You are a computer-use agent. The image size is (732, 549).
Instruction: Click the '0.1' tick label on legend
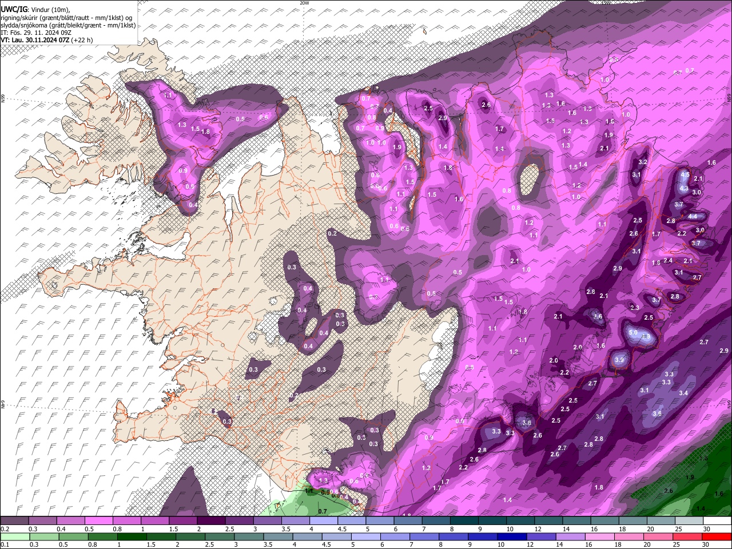5,545
